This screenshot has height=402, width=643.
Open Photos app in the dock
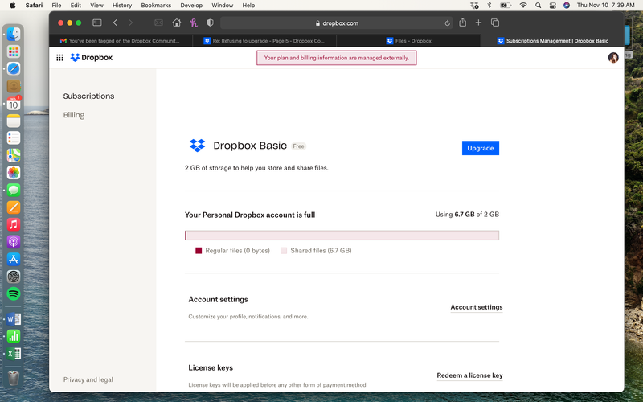(x=14, y=173)
